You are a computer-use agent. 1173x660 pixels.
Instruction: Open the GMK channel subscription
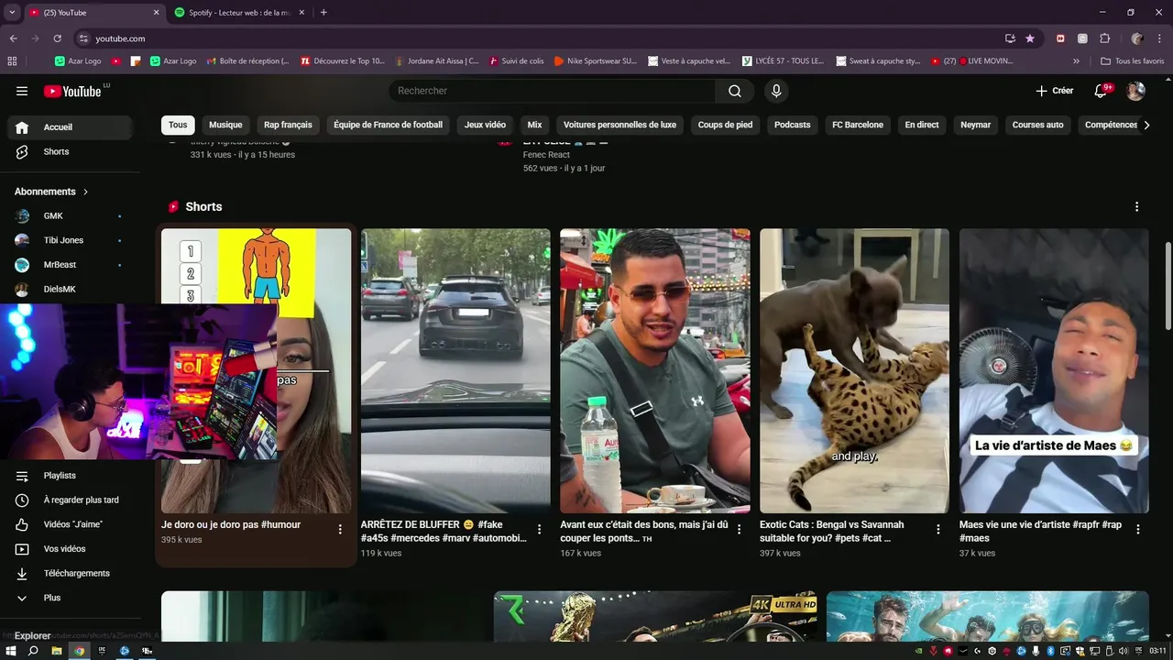pos(70,215)
